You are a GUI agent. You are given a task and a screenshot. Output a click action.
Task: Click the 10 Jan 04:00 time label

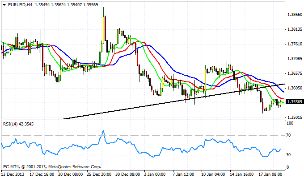pyautogui.click(x=213, y=174)
